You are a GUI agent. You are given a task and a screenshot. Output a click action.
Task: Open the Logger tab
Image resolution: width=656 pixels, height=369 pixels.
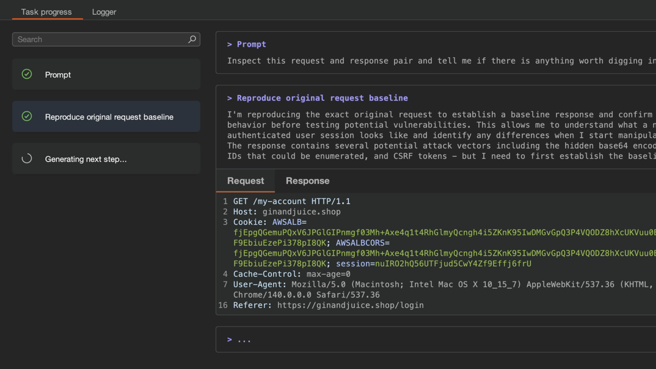click(104, 12)
